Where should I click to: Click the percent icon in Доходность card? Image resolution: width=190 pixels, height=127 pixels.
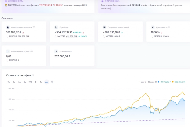point(153,27)
